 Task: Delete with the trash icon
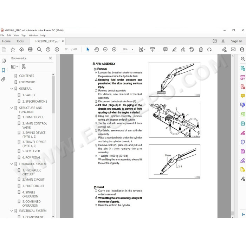(x=201, y=50)
